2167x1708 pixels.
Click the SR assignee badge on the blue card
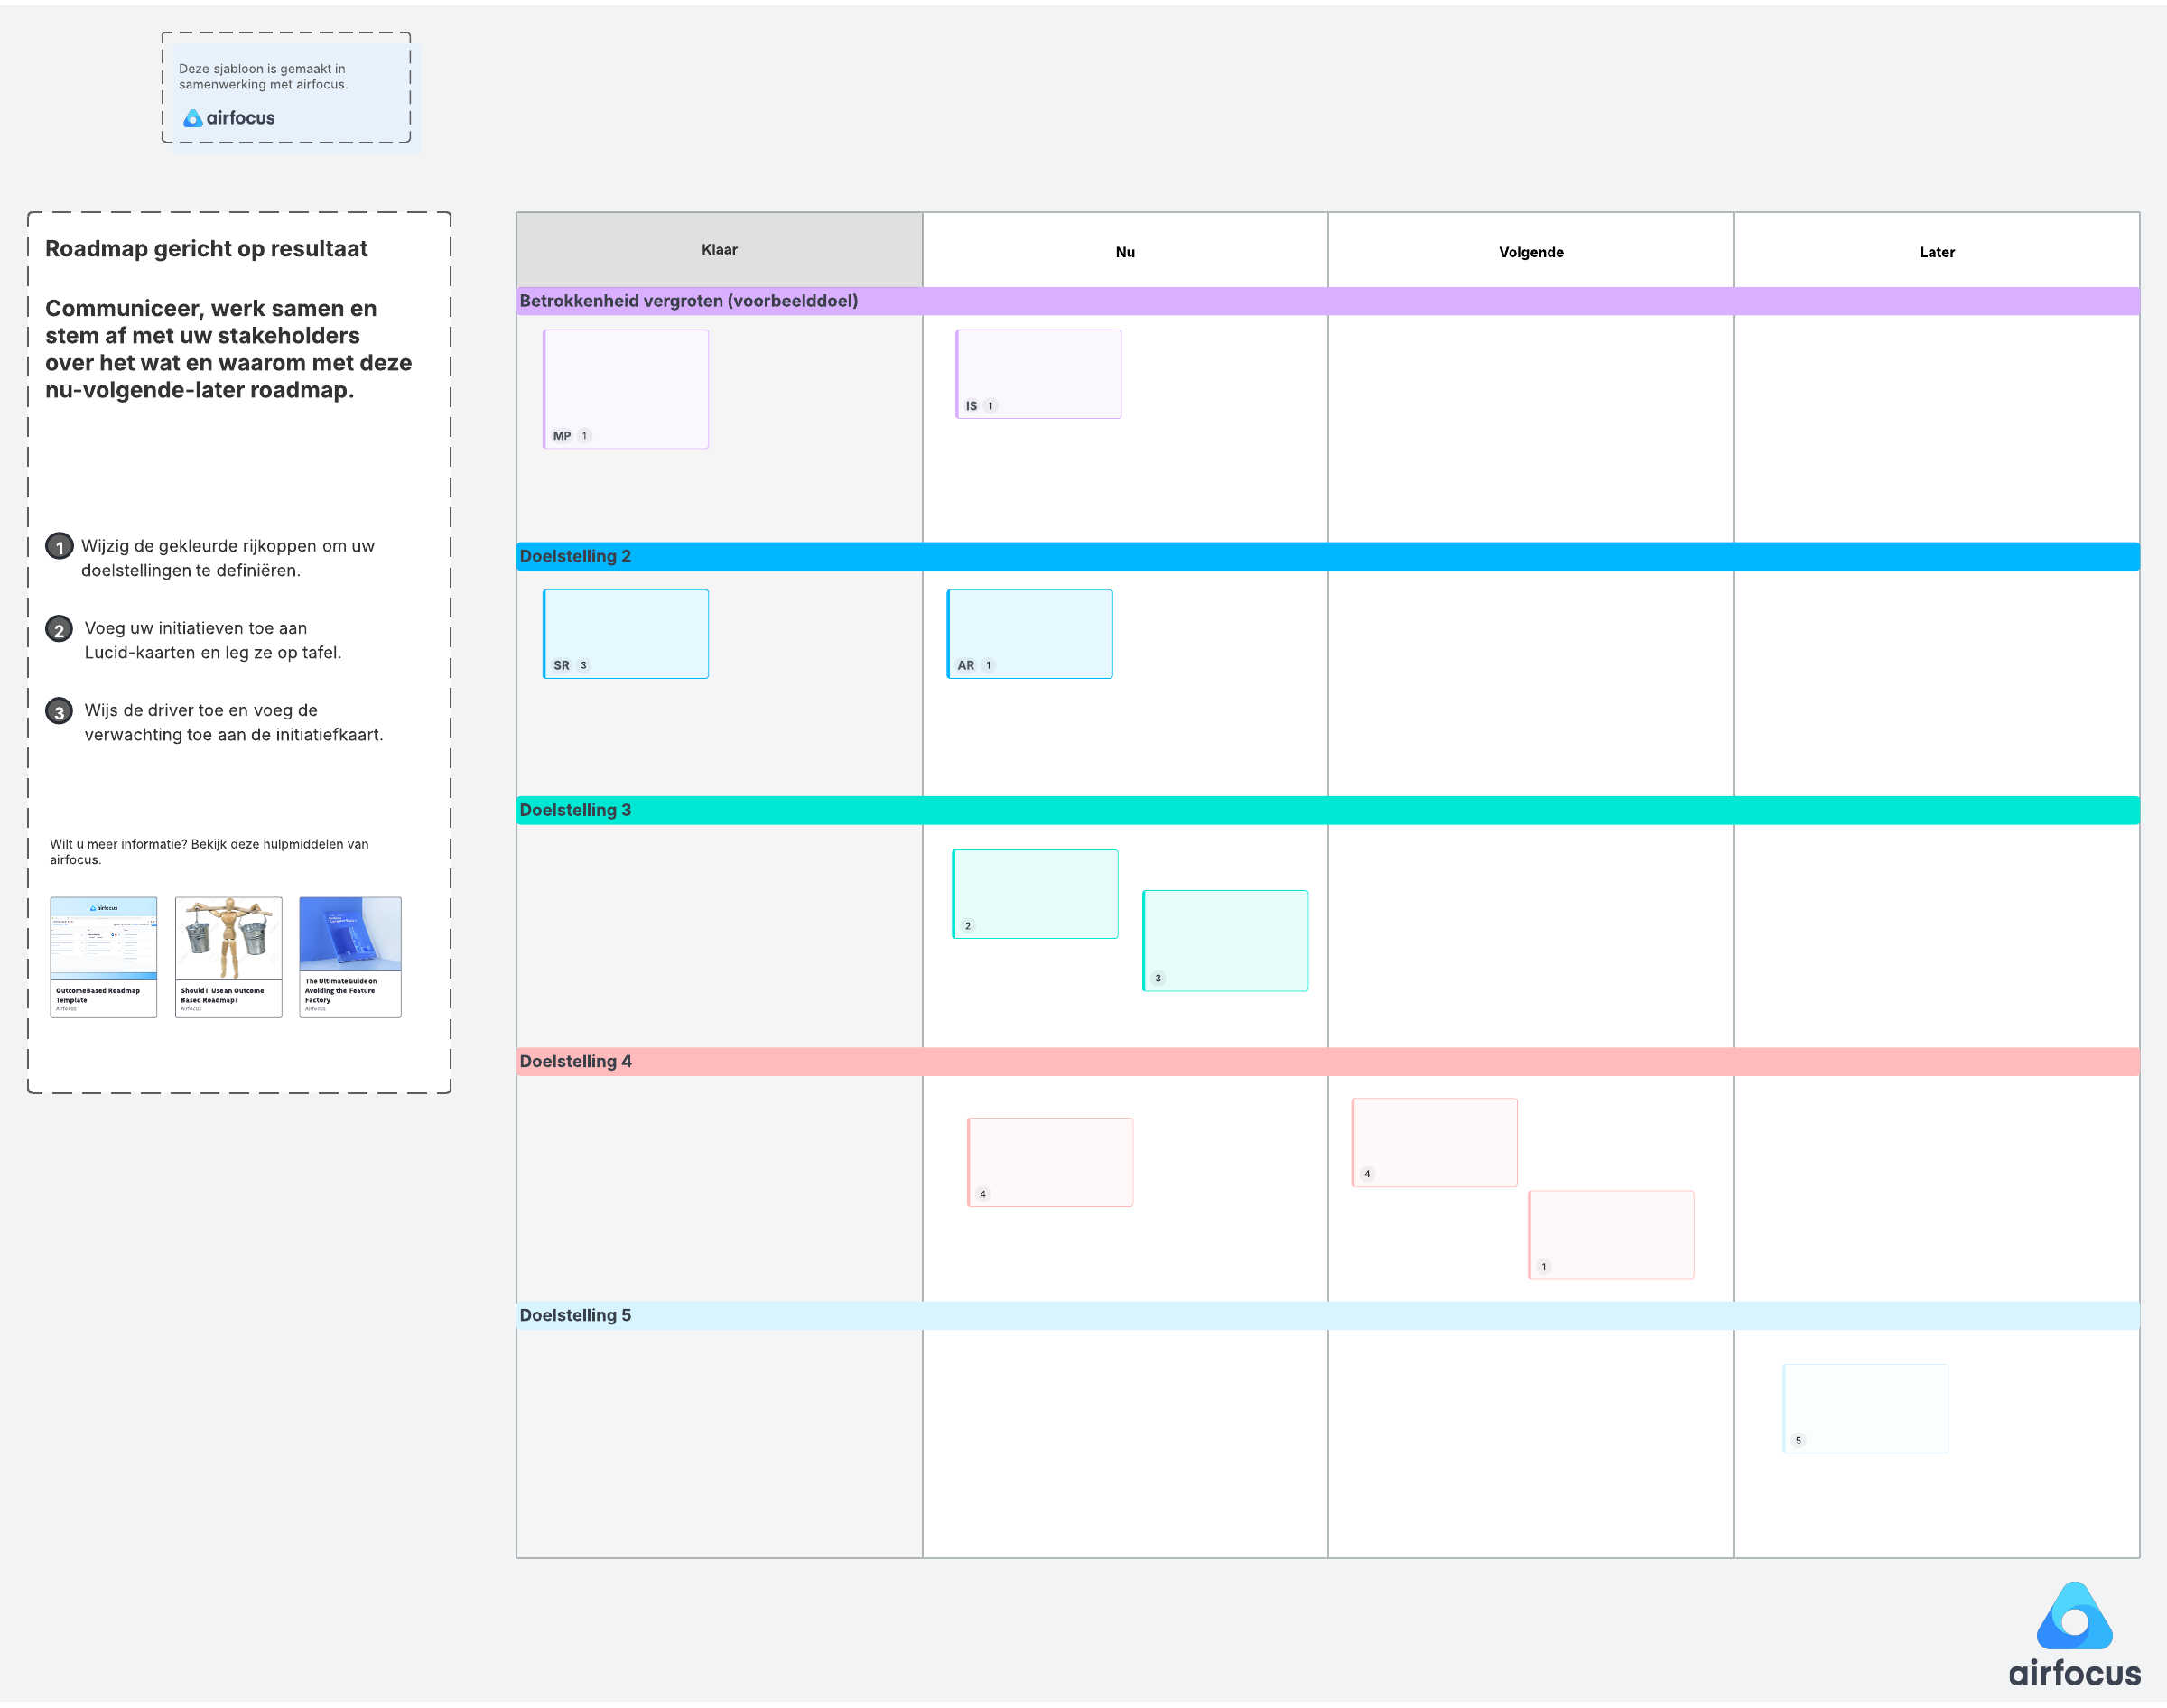[561, 665]
